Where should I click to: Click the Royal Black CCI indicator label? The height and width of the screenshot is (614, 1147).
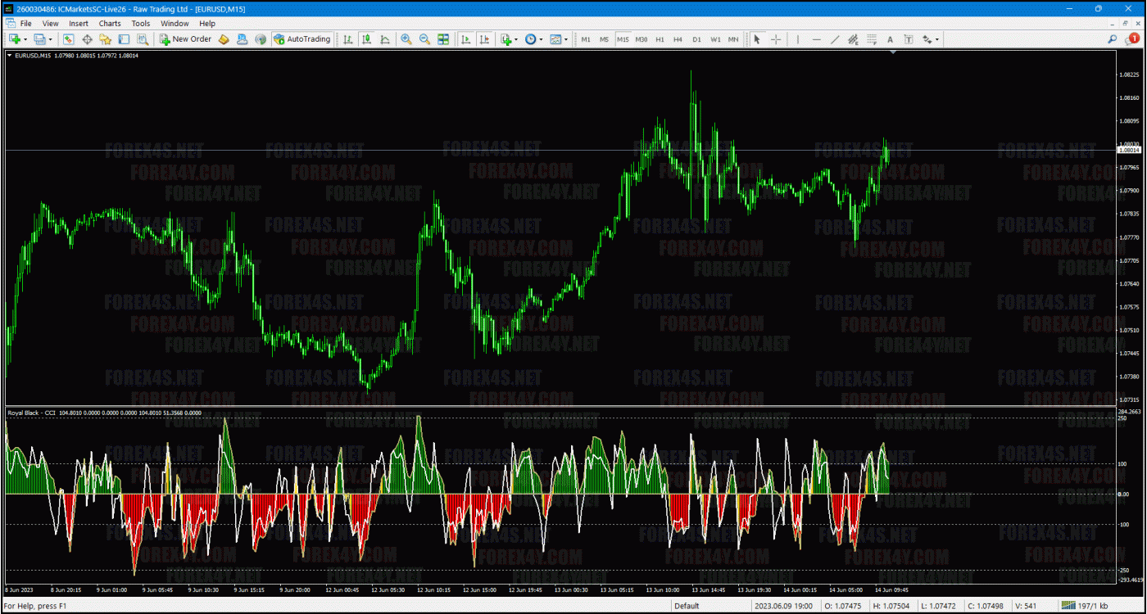pyautogui.click(x=31, y=413)
